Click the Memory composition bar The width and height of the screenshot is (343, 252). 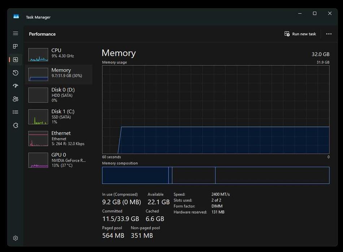pyautogui.click(x=216, y=175)
